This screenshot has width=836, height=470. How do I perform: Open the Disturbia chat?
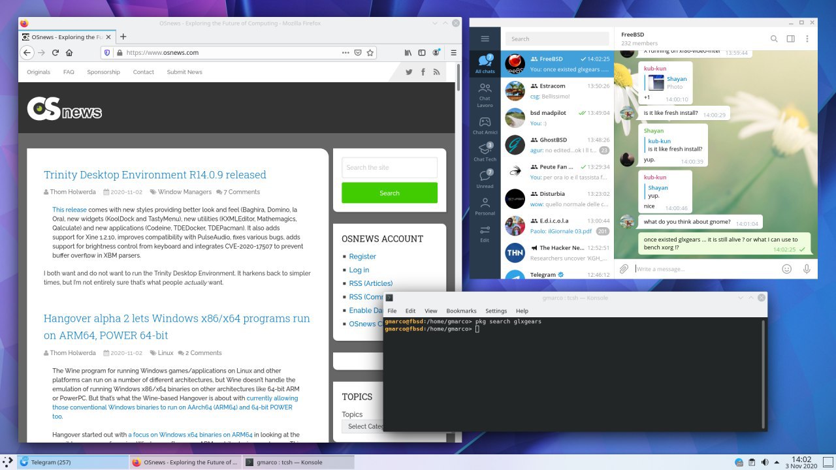(557, 198)
